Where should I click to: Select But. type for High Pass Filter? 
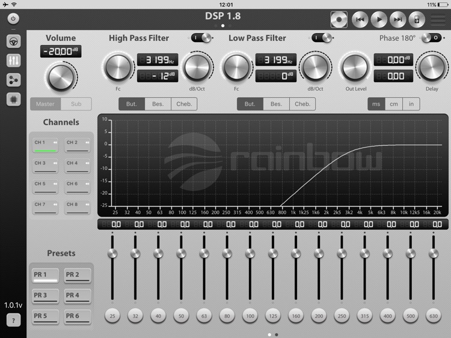click(132, 104)
